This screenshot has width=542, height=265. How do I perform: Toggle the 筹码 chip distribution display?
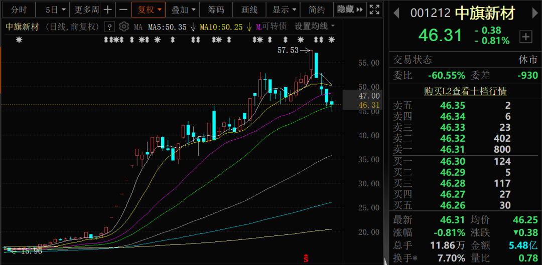[216, 10]
